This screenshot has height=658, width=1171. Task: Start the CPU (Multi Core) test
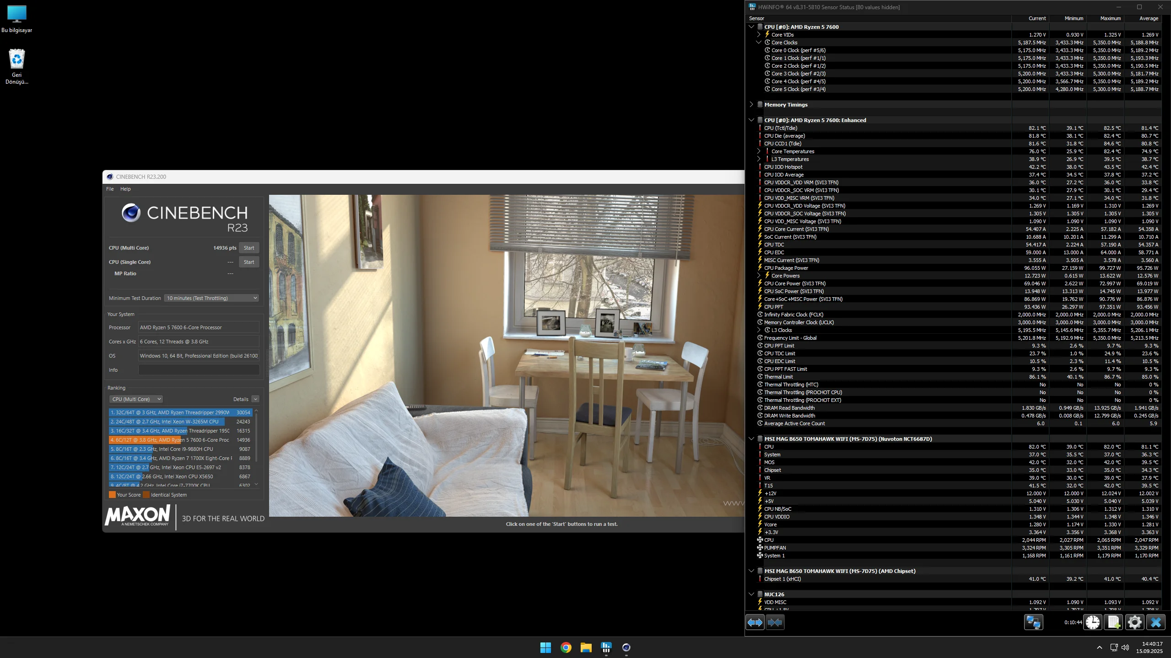pyautogui.click(x=249, y=248)
